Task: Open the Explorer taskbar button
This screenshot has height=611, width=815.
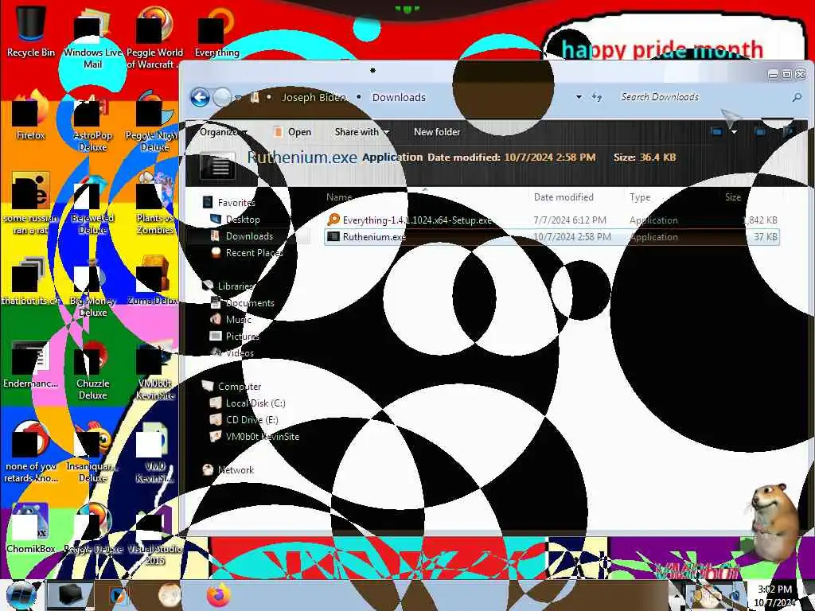Action: [x=71, y=595]
